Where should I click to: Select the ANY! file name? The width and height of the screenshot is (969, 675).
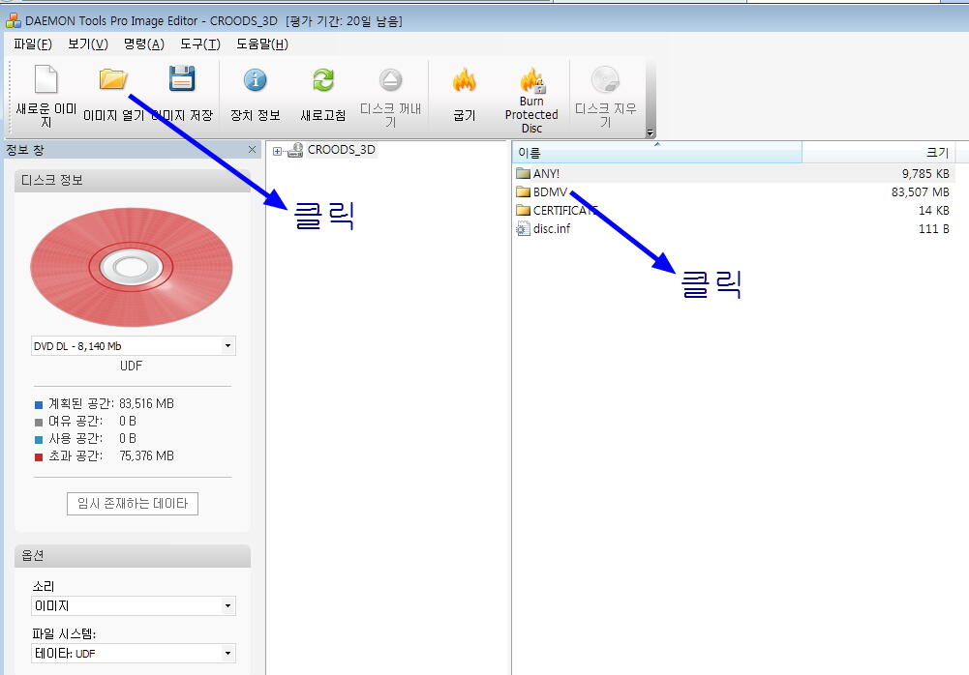(546, 173)
